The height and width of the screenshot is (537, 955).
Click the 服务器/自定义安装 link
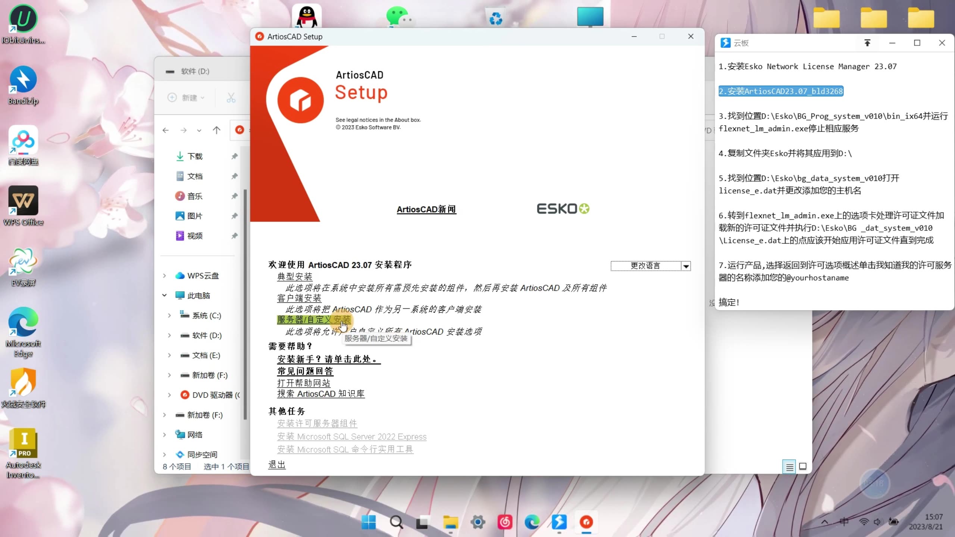tap(313, 320)
